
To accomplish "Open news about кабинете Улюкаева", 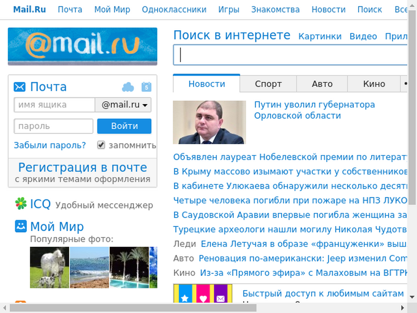I will (290, 186).
